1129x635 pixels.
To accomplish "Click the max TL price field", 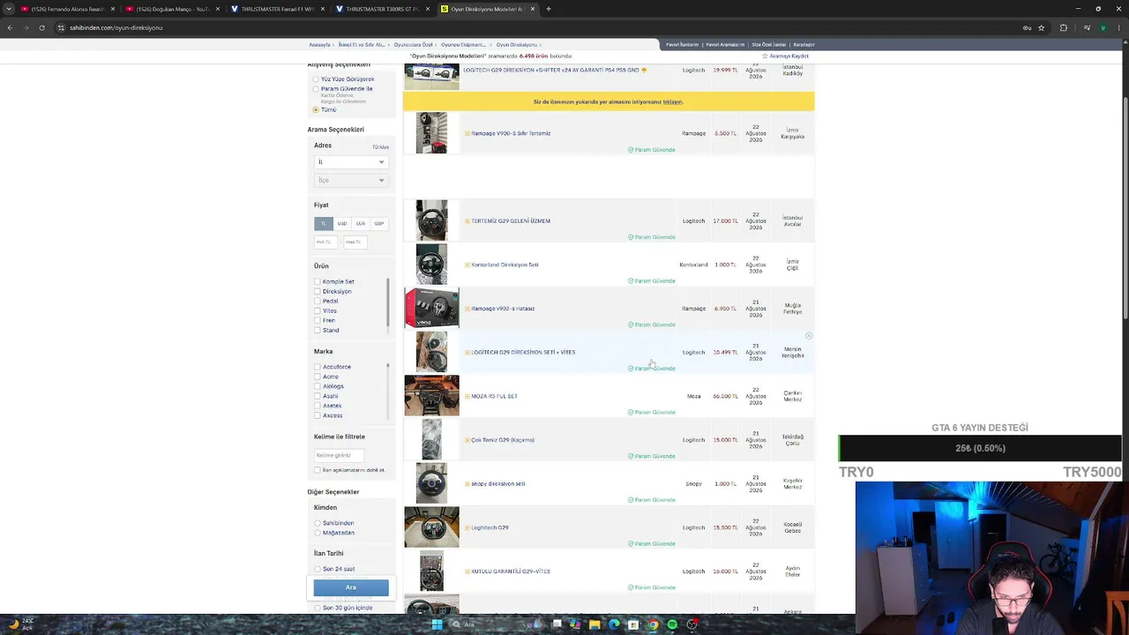I will [x=355, y=242].
